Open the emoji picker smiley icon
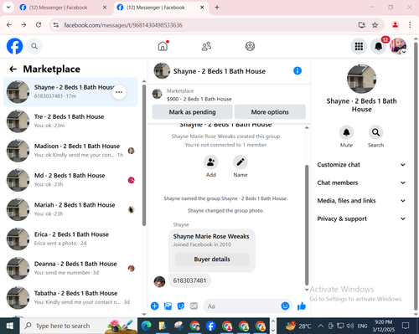This screenshot has height=334, width=419. 285,306
